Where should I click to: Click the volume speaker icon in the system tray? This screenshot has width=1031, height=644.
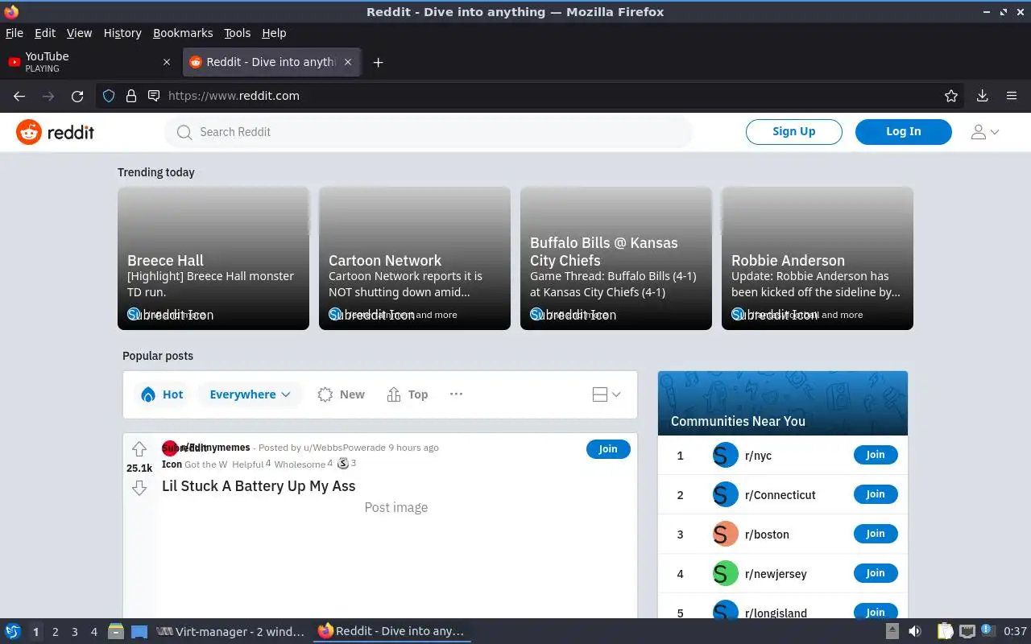click(x=915, y=631)
